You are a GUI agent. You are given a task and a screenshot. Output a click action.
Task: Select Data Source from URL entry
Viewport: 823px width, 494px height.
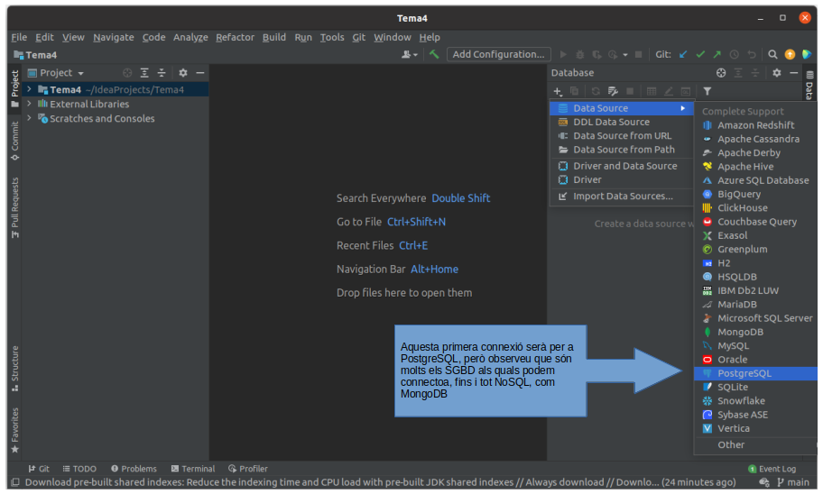tap(622, 136)
